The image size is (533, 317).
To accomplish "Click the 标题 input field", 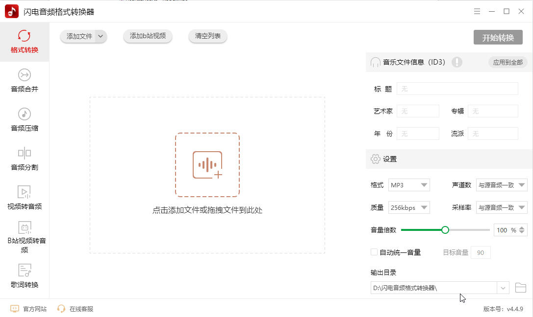I will (457, 89).
